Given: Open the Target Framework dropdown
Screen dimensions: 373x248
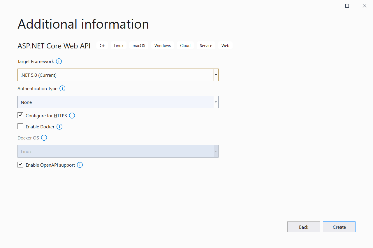Looking at the screenshot, I should tap(118, 75).
